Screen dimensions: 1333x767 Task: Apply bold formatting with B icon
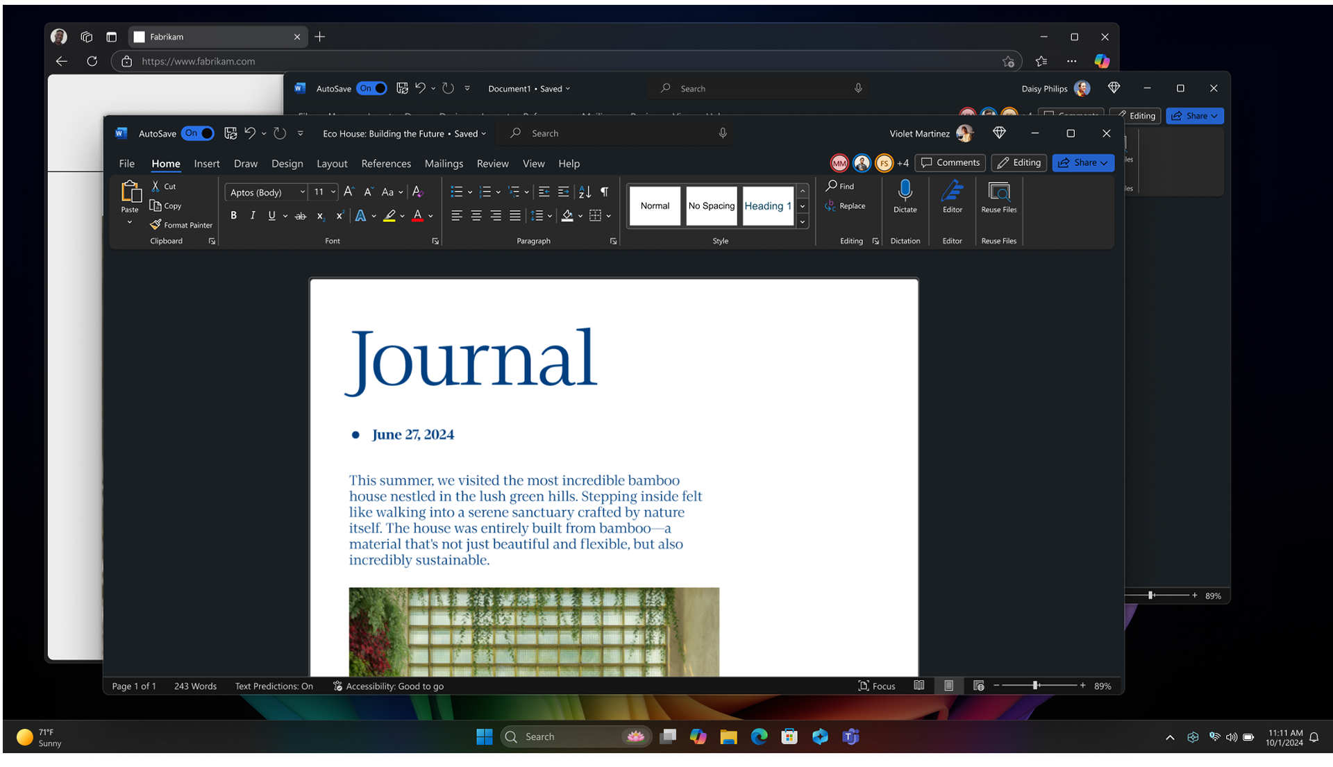click(x=234, y=216)
